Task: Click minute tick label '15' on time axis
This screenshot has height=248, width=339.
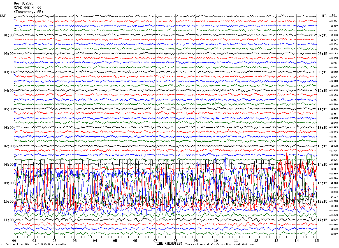Action: (x=317, y=240)
